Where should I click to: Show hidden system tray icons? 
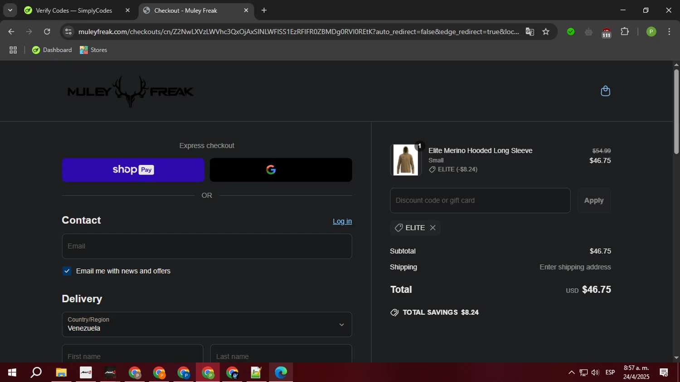click(571, 372)
